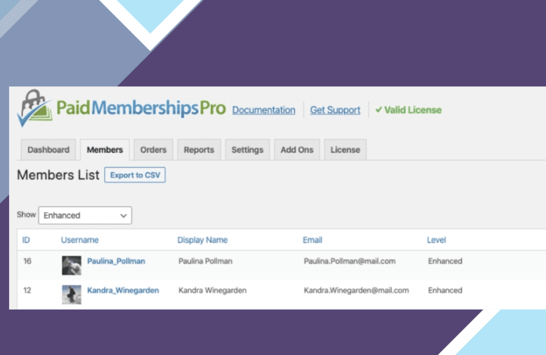Sort members by ID column header

tap(26, 240)
